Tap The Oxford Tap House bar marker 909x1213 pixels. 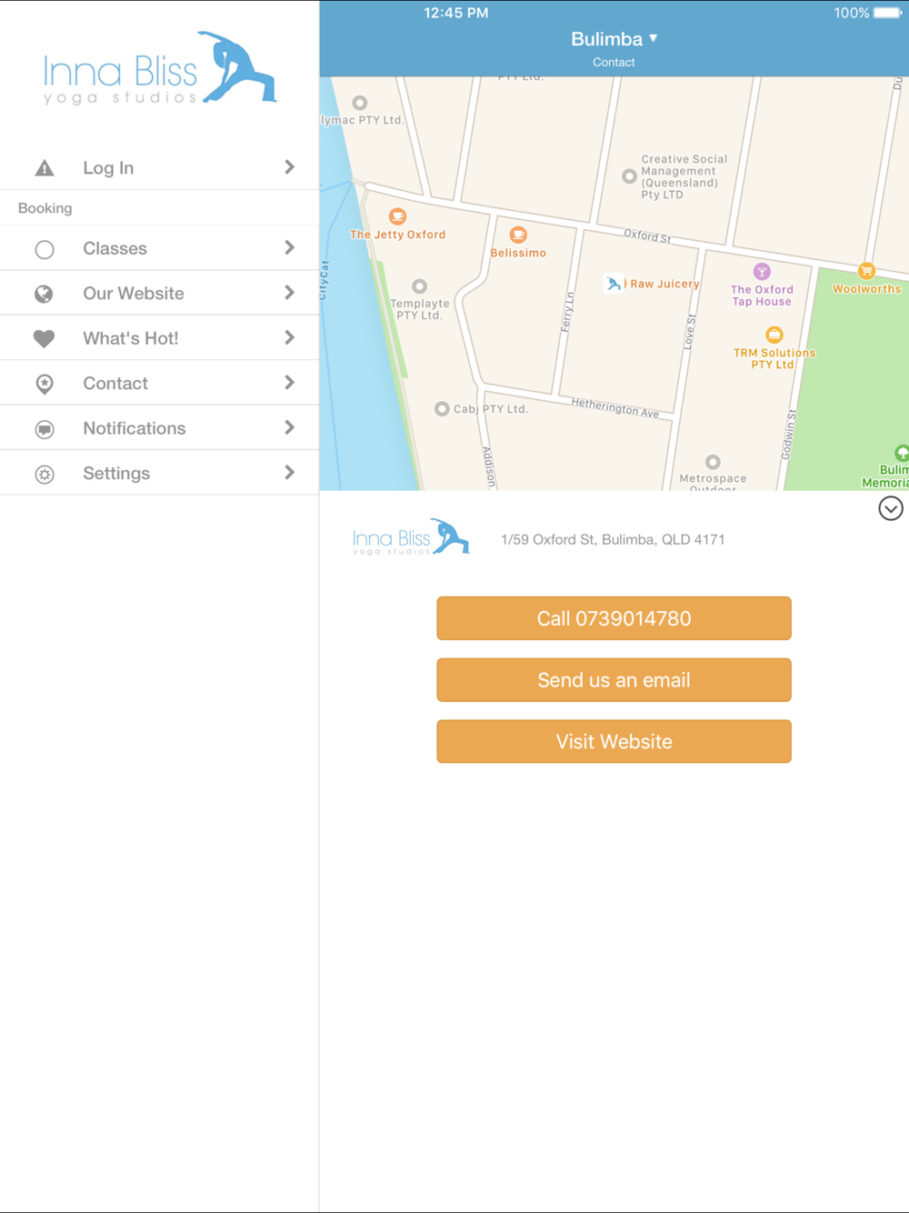point(762,271)
